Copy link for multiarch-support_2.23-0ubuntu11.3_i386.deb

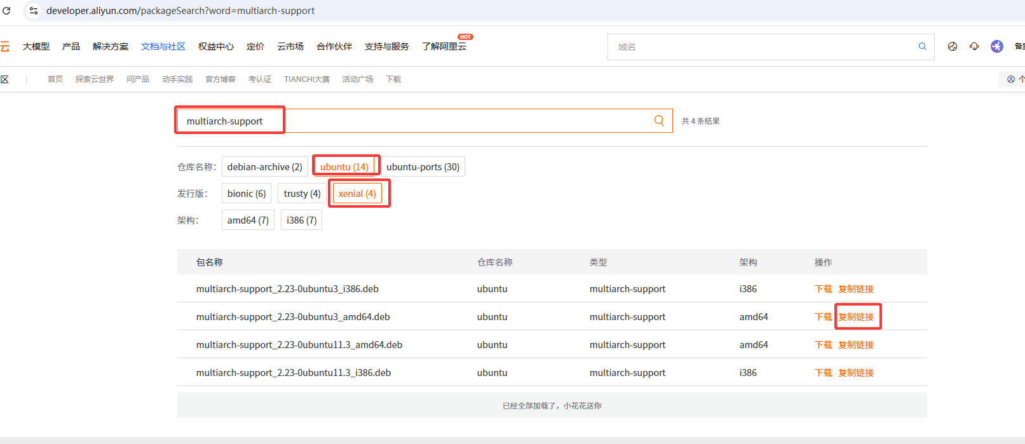click(x=856, y=372)
